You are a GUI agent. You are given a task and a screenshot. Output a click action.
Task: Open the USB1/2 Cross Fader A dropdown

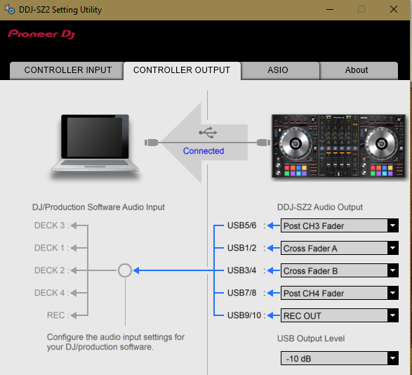340,248
